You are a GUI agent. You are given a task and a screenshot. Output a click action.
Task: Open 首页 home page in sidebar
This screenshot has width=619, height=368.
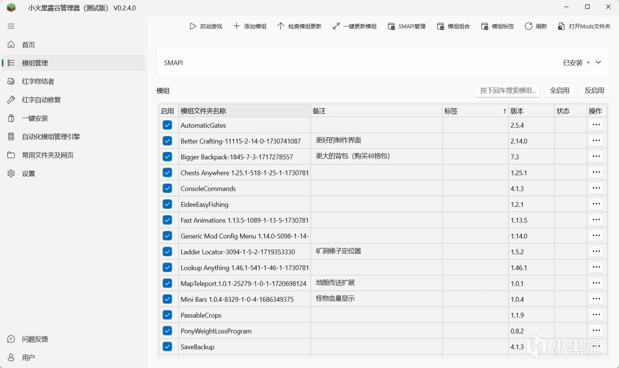(x=73, y=45)
